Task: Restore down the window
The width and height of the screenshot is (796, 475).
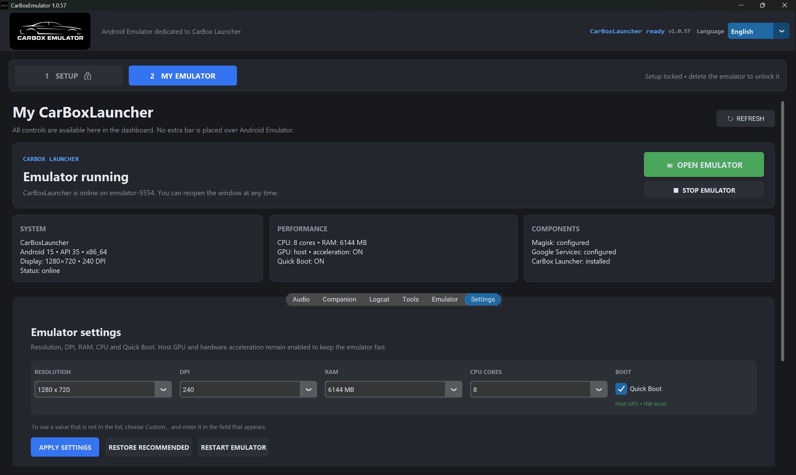Action: click(x=762, y=5)
